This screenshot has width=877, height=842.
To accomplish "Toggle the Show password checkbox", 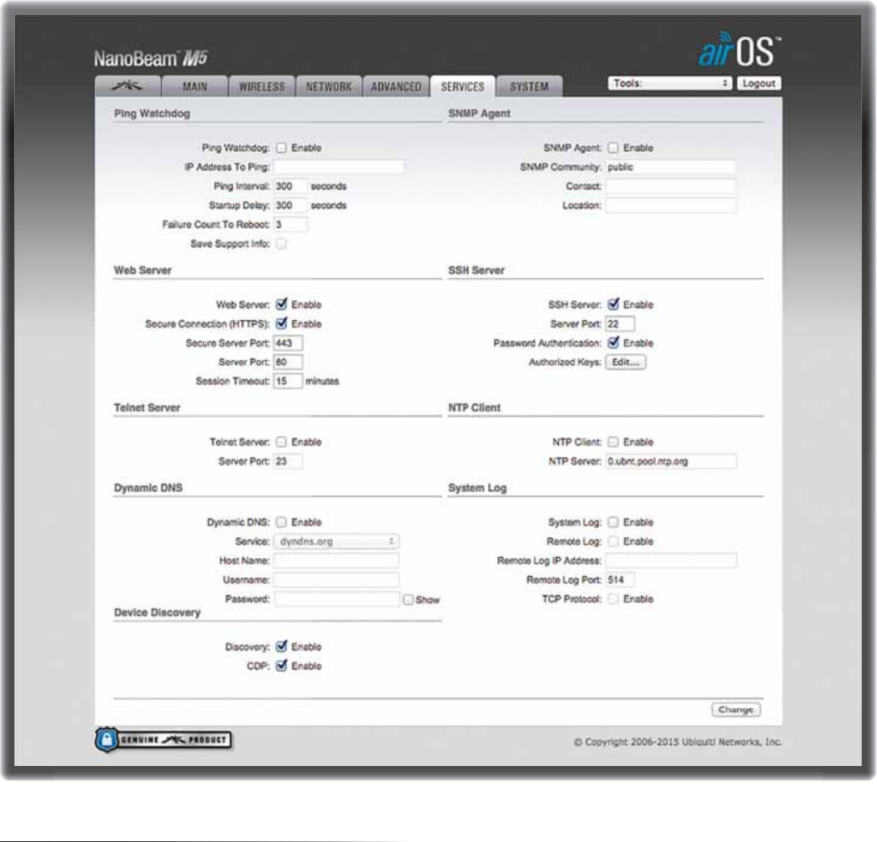I will pyautogui.click(x=408, y=600).
